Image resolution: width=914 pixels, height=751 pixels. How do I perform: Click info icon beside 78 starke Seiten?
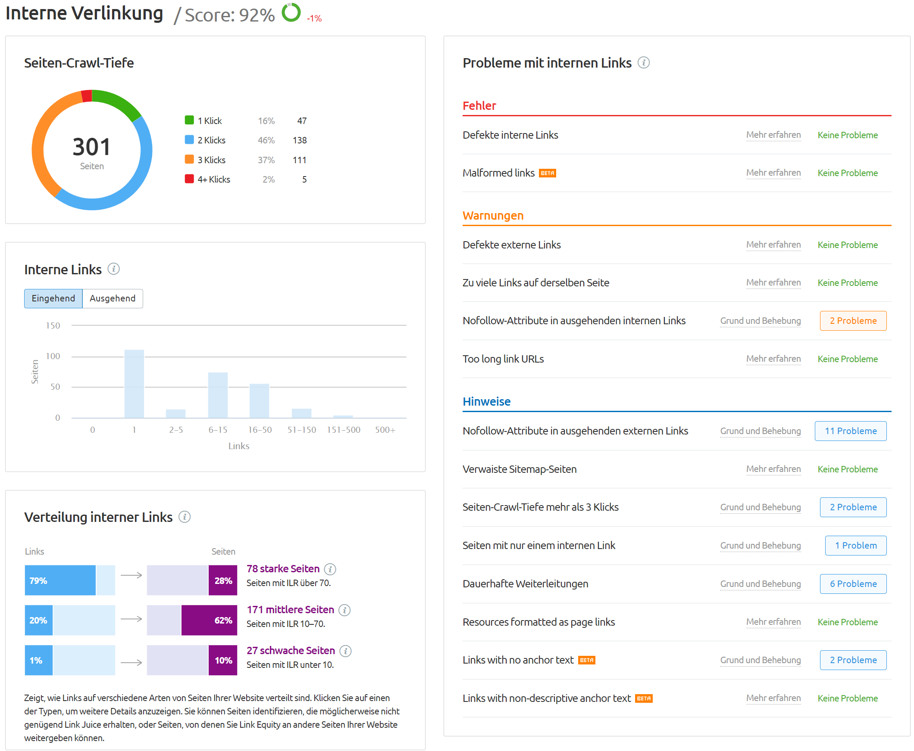(330, 569)
